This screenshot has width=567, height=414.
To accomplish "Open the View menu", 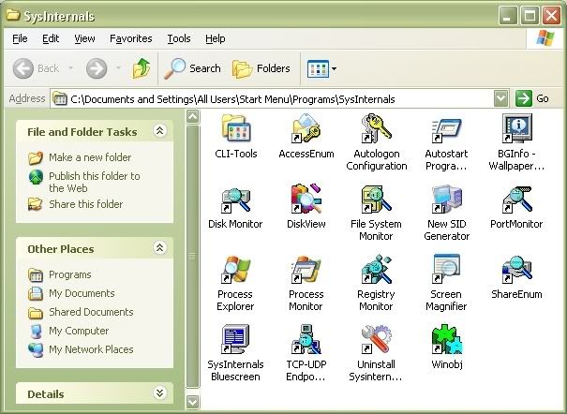I will tap(84, 38).
